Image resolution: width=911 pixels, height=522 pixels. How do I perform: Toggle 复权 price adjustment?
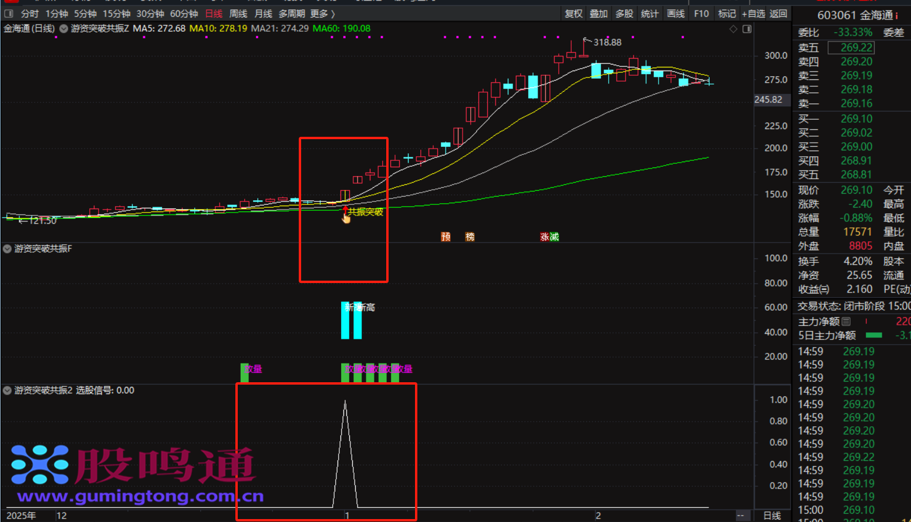[573, 14]
